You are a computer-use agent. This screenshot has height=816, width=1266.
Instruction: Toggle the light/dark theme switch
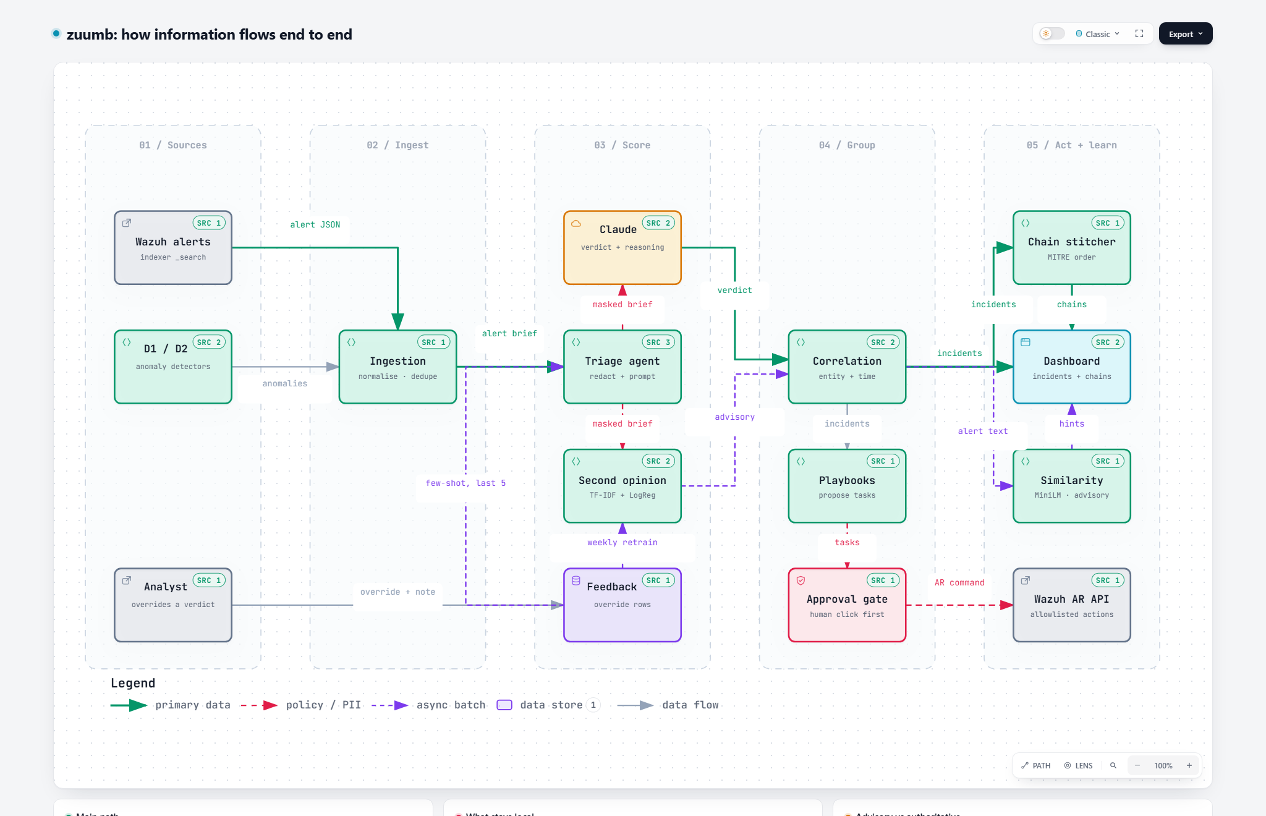click(x=1051, y=33)
